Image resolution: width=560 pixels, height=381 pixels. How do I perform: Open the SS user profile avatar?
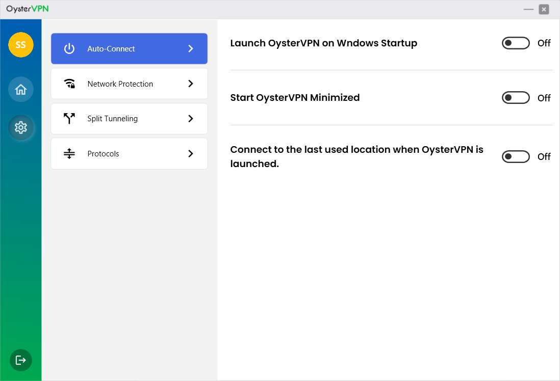(21, 45)
